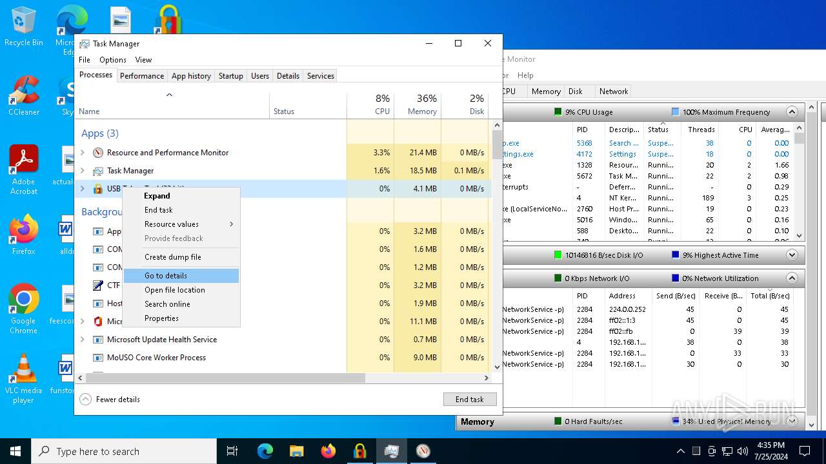Choose Search online option

[181, 304]
